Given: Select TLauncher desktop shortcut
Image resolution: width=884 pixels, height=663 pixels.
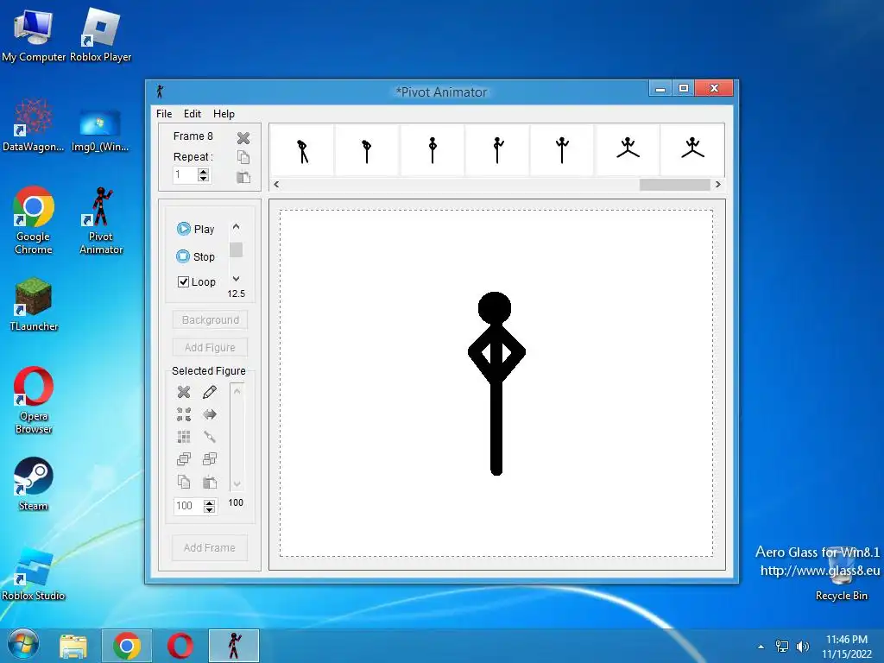Looking at the screenshot, I should [x=34, y=305].
